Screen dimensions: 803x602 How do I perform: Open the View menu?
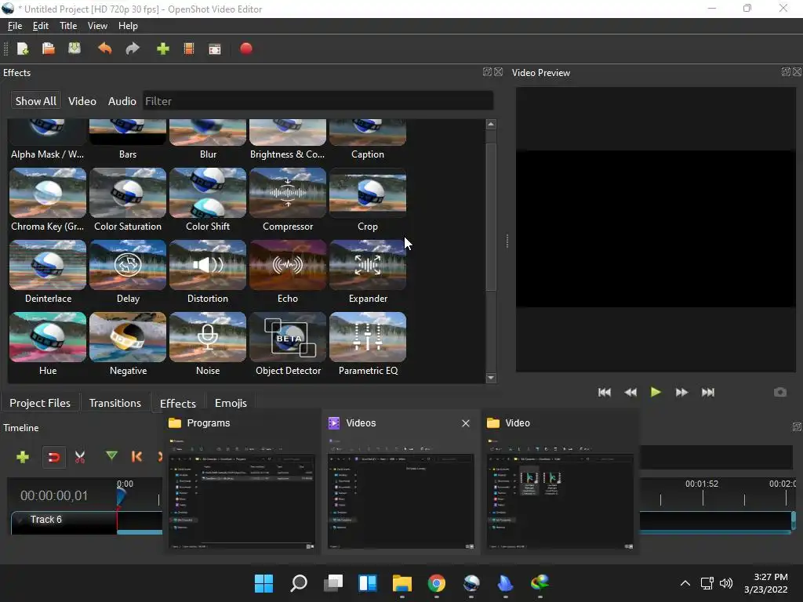coord(97,26)
